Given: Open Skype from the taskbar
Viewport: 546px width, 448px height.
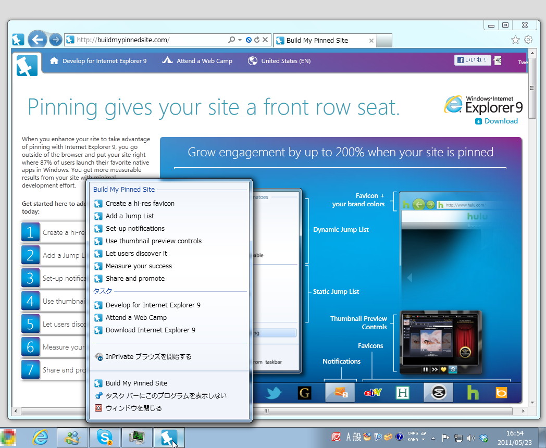Looking at the screenshot, I should coord(105,438).
